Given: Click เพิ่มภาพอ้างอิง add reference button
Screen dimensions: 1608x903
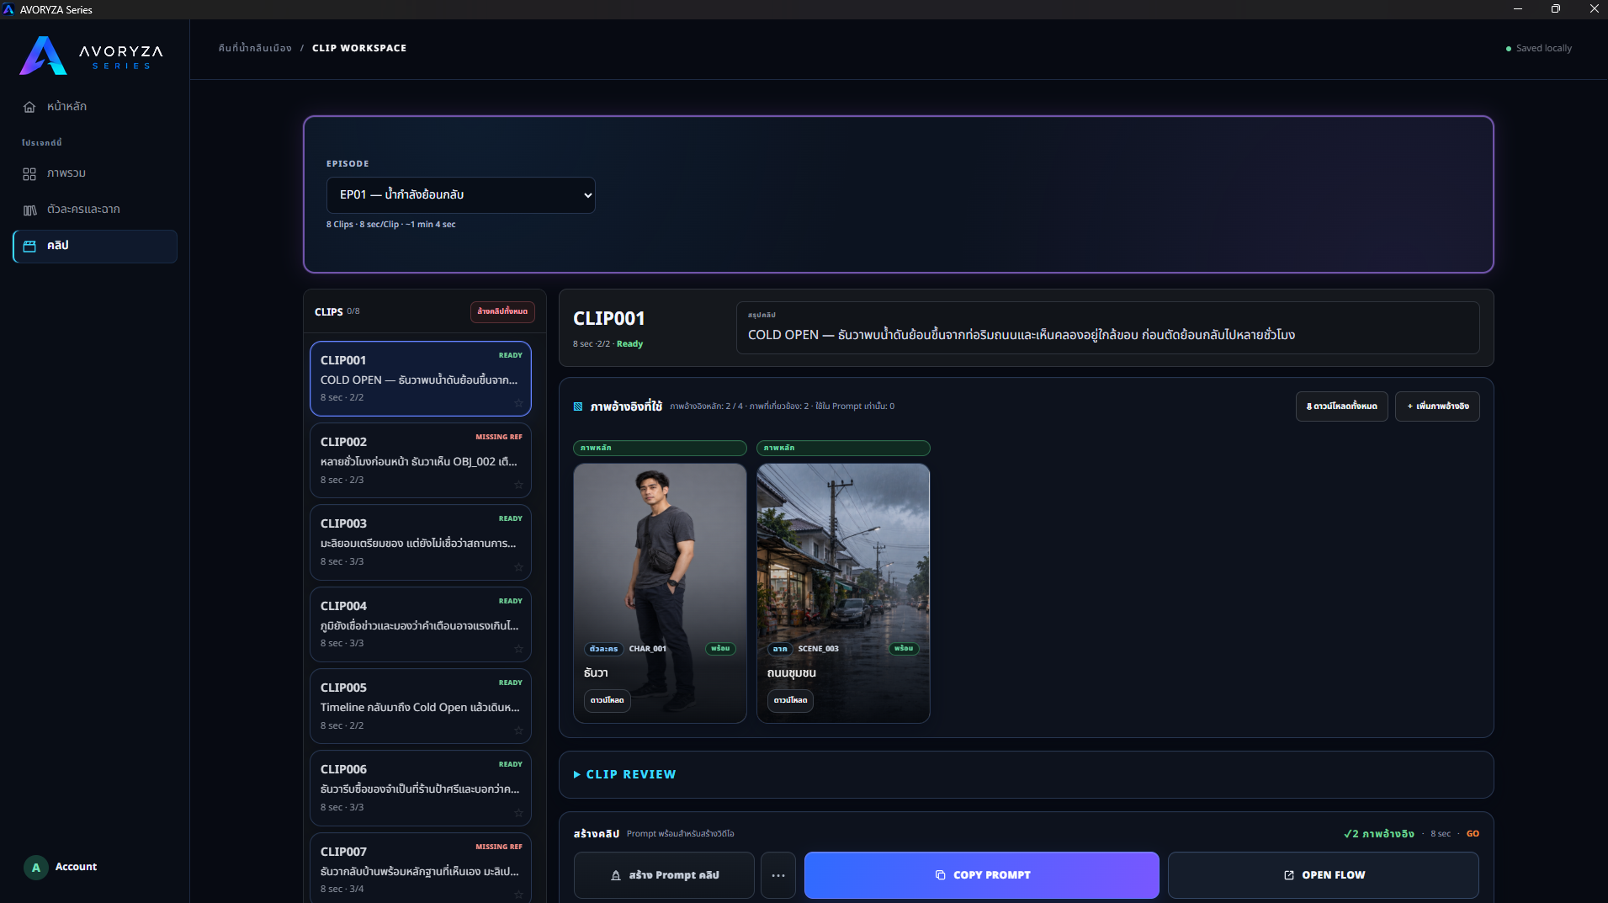Looking at the screenshot, I should [1437, 406].
